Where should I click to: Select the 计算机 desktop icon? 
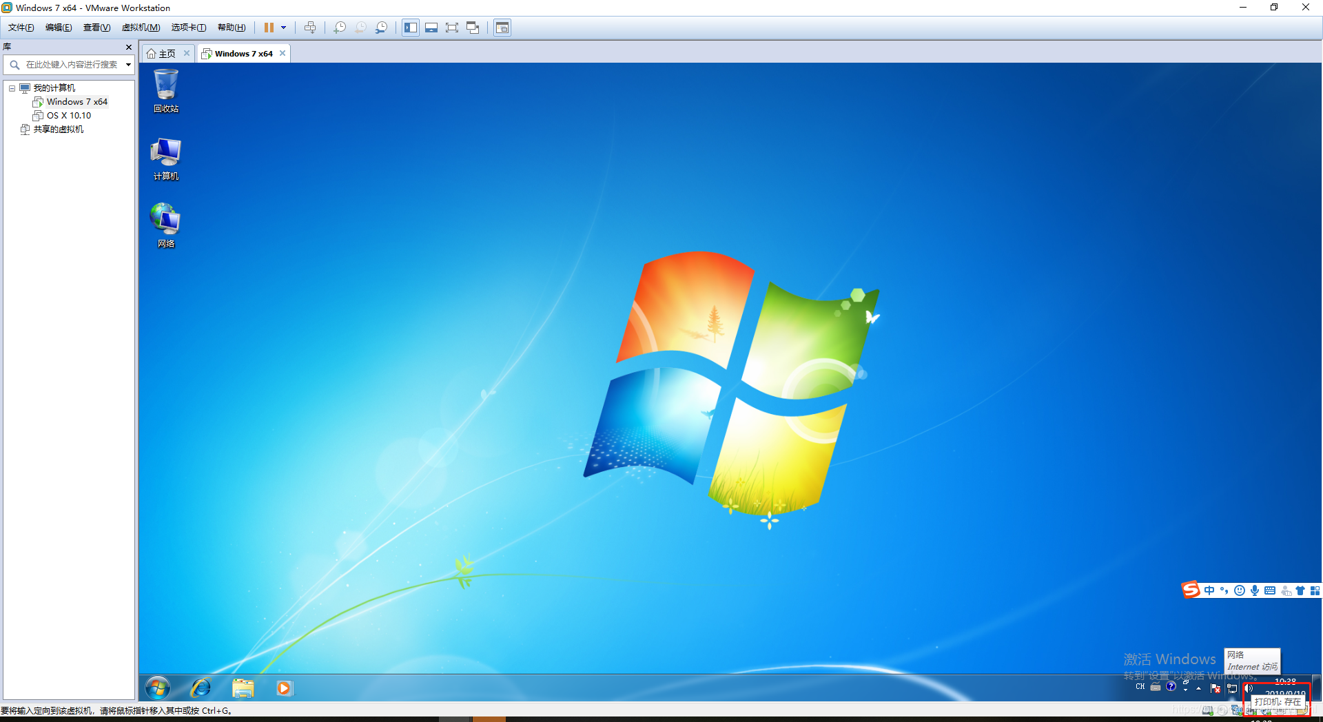point(166,159)
